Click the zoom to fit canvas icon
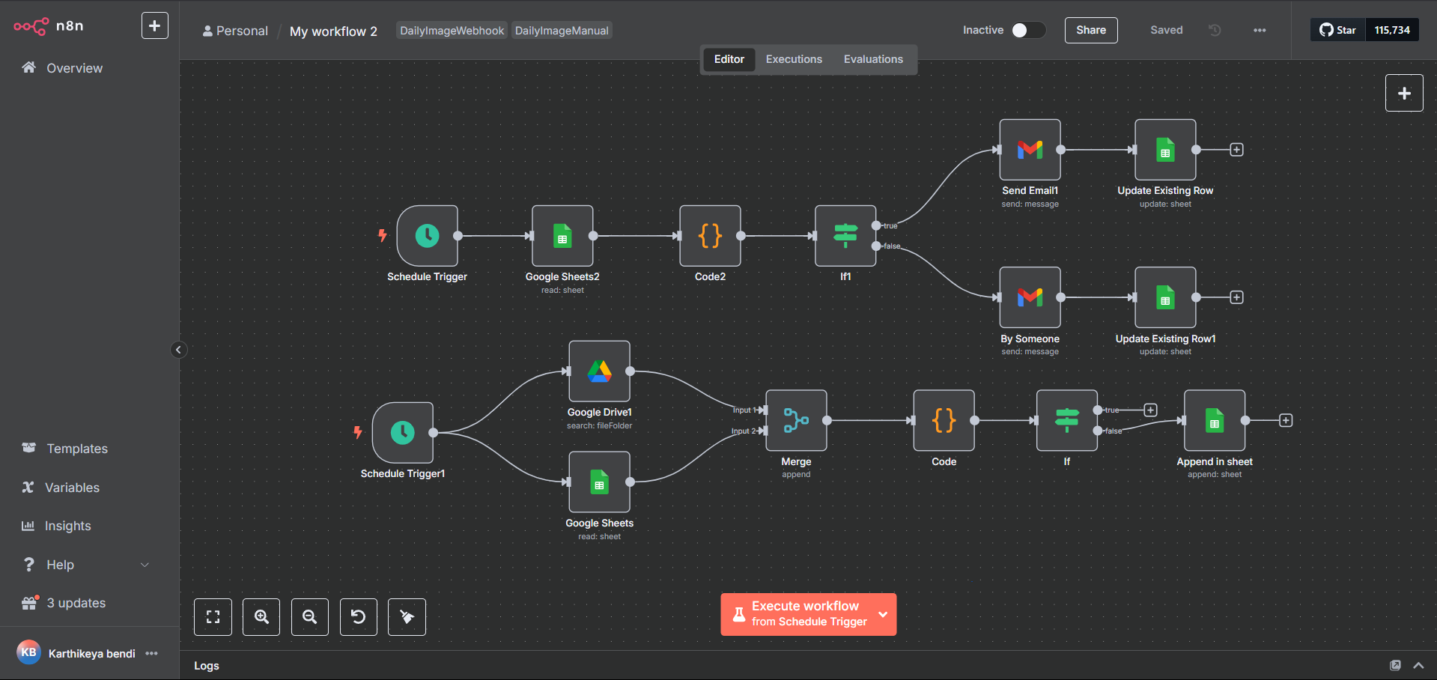Image resolution: width=1437 pixels, height=680 pixels. pos(213,617)
